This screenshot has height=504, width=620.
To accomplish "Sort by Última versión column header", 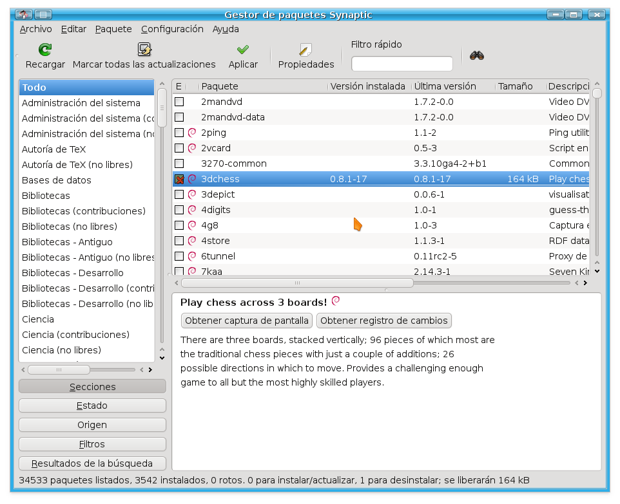I will [453, 86].
